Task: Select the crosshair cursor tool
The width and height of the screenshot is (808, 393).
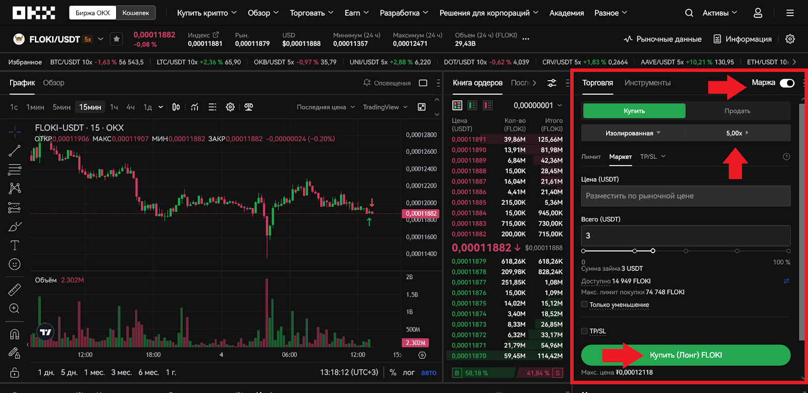Action: coord(15,133)
